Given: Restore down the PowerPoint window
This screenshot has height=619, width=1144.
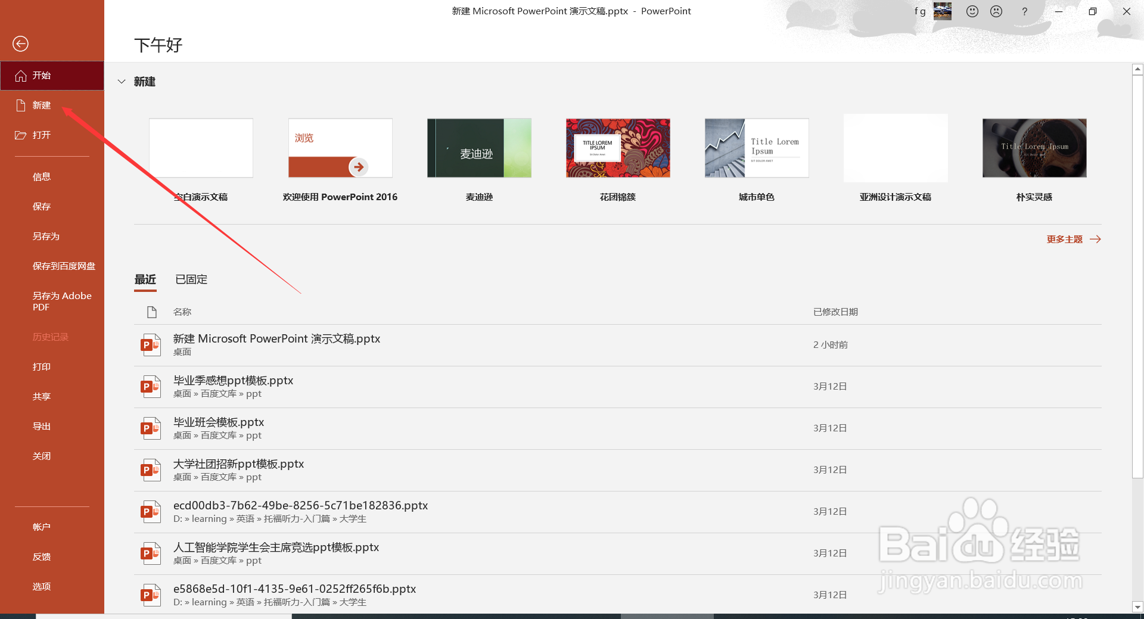Looking at the screenshot, I should [x=1093, y=11].
